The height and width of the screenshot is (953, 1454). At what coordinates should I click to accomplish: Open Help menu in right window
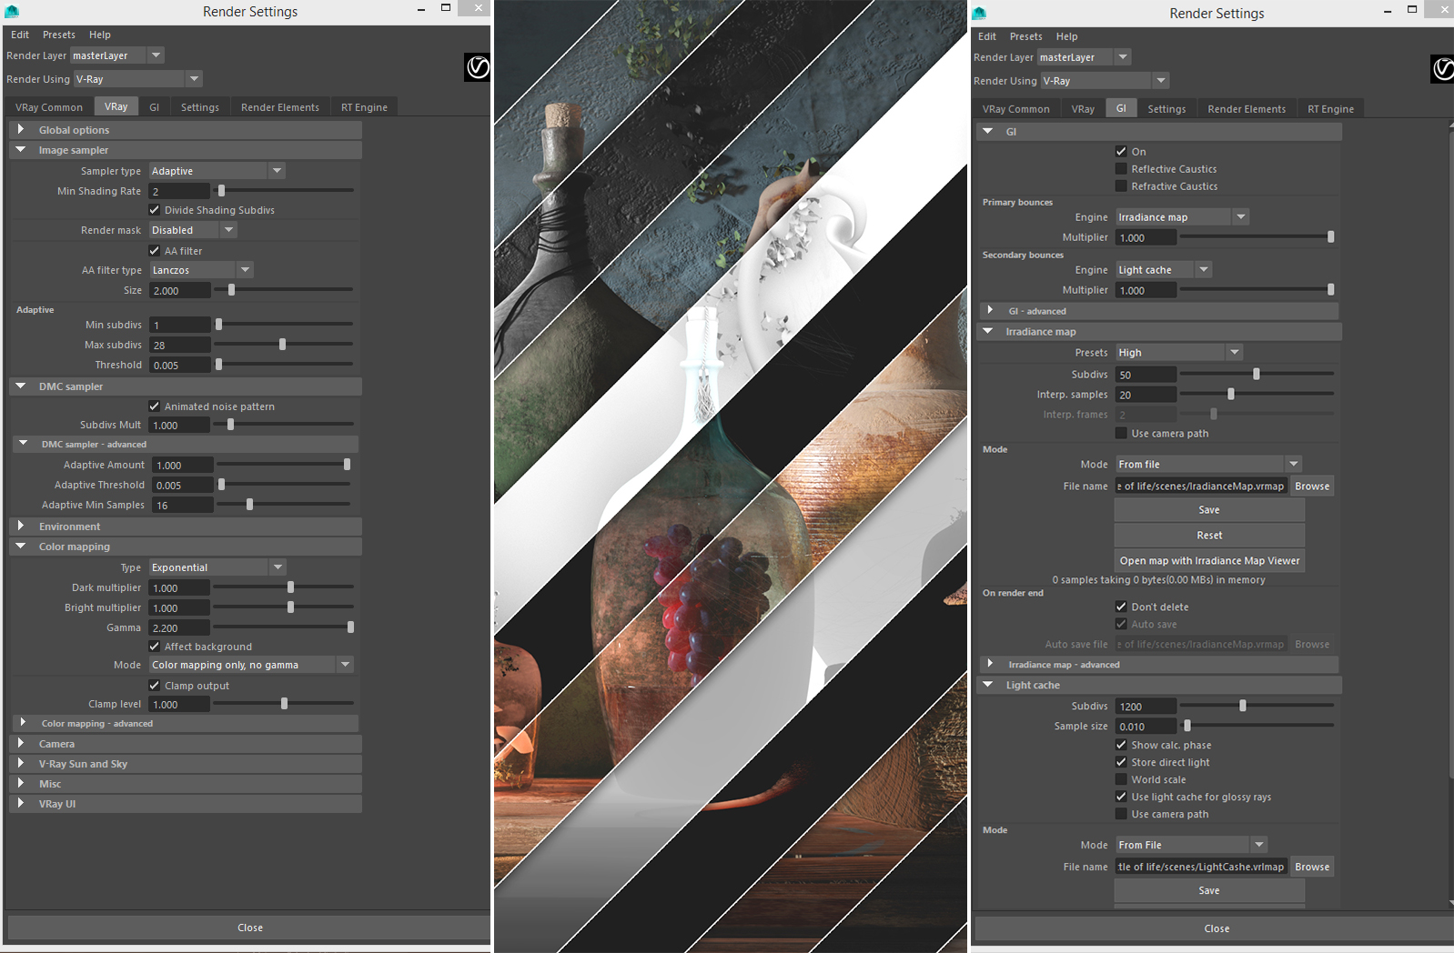(x=1066, y=36)
